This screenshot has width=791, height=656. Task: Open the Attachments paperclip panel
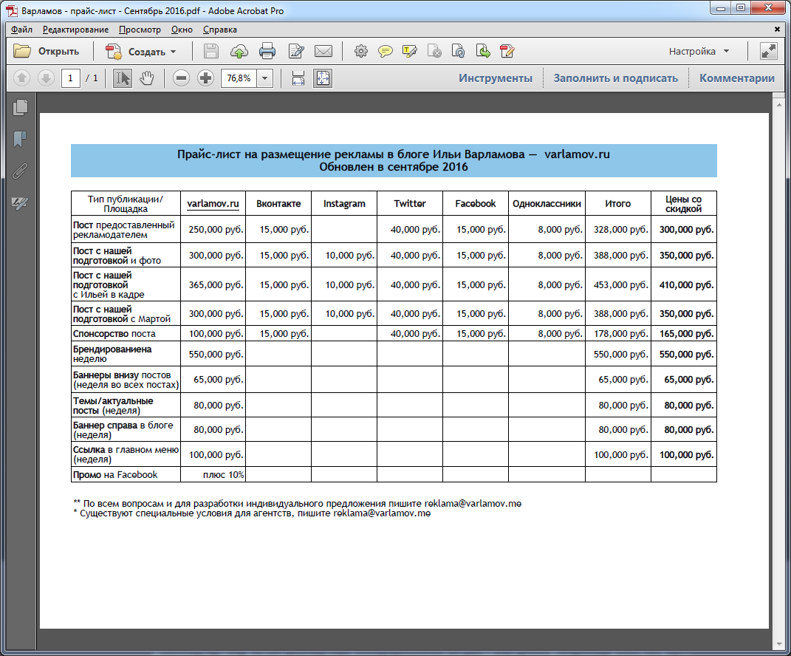[20, 171]
